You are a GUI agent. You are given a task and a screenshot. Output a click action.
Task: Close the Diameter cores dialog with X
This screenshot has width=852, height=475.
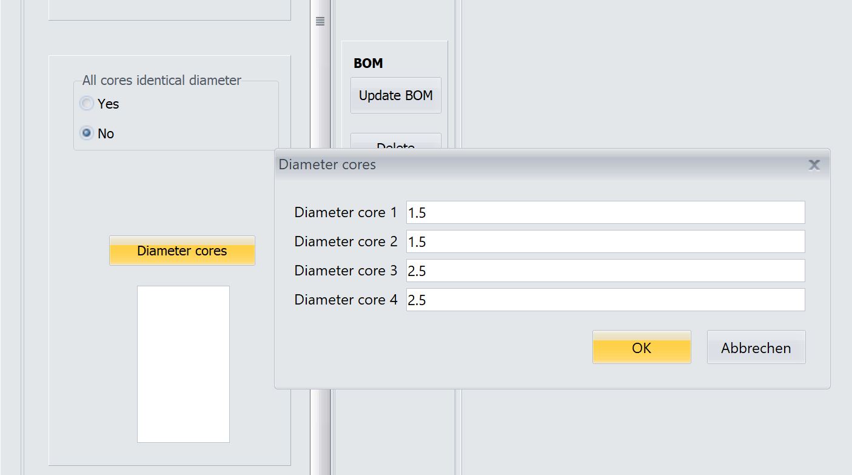[814, 165]
